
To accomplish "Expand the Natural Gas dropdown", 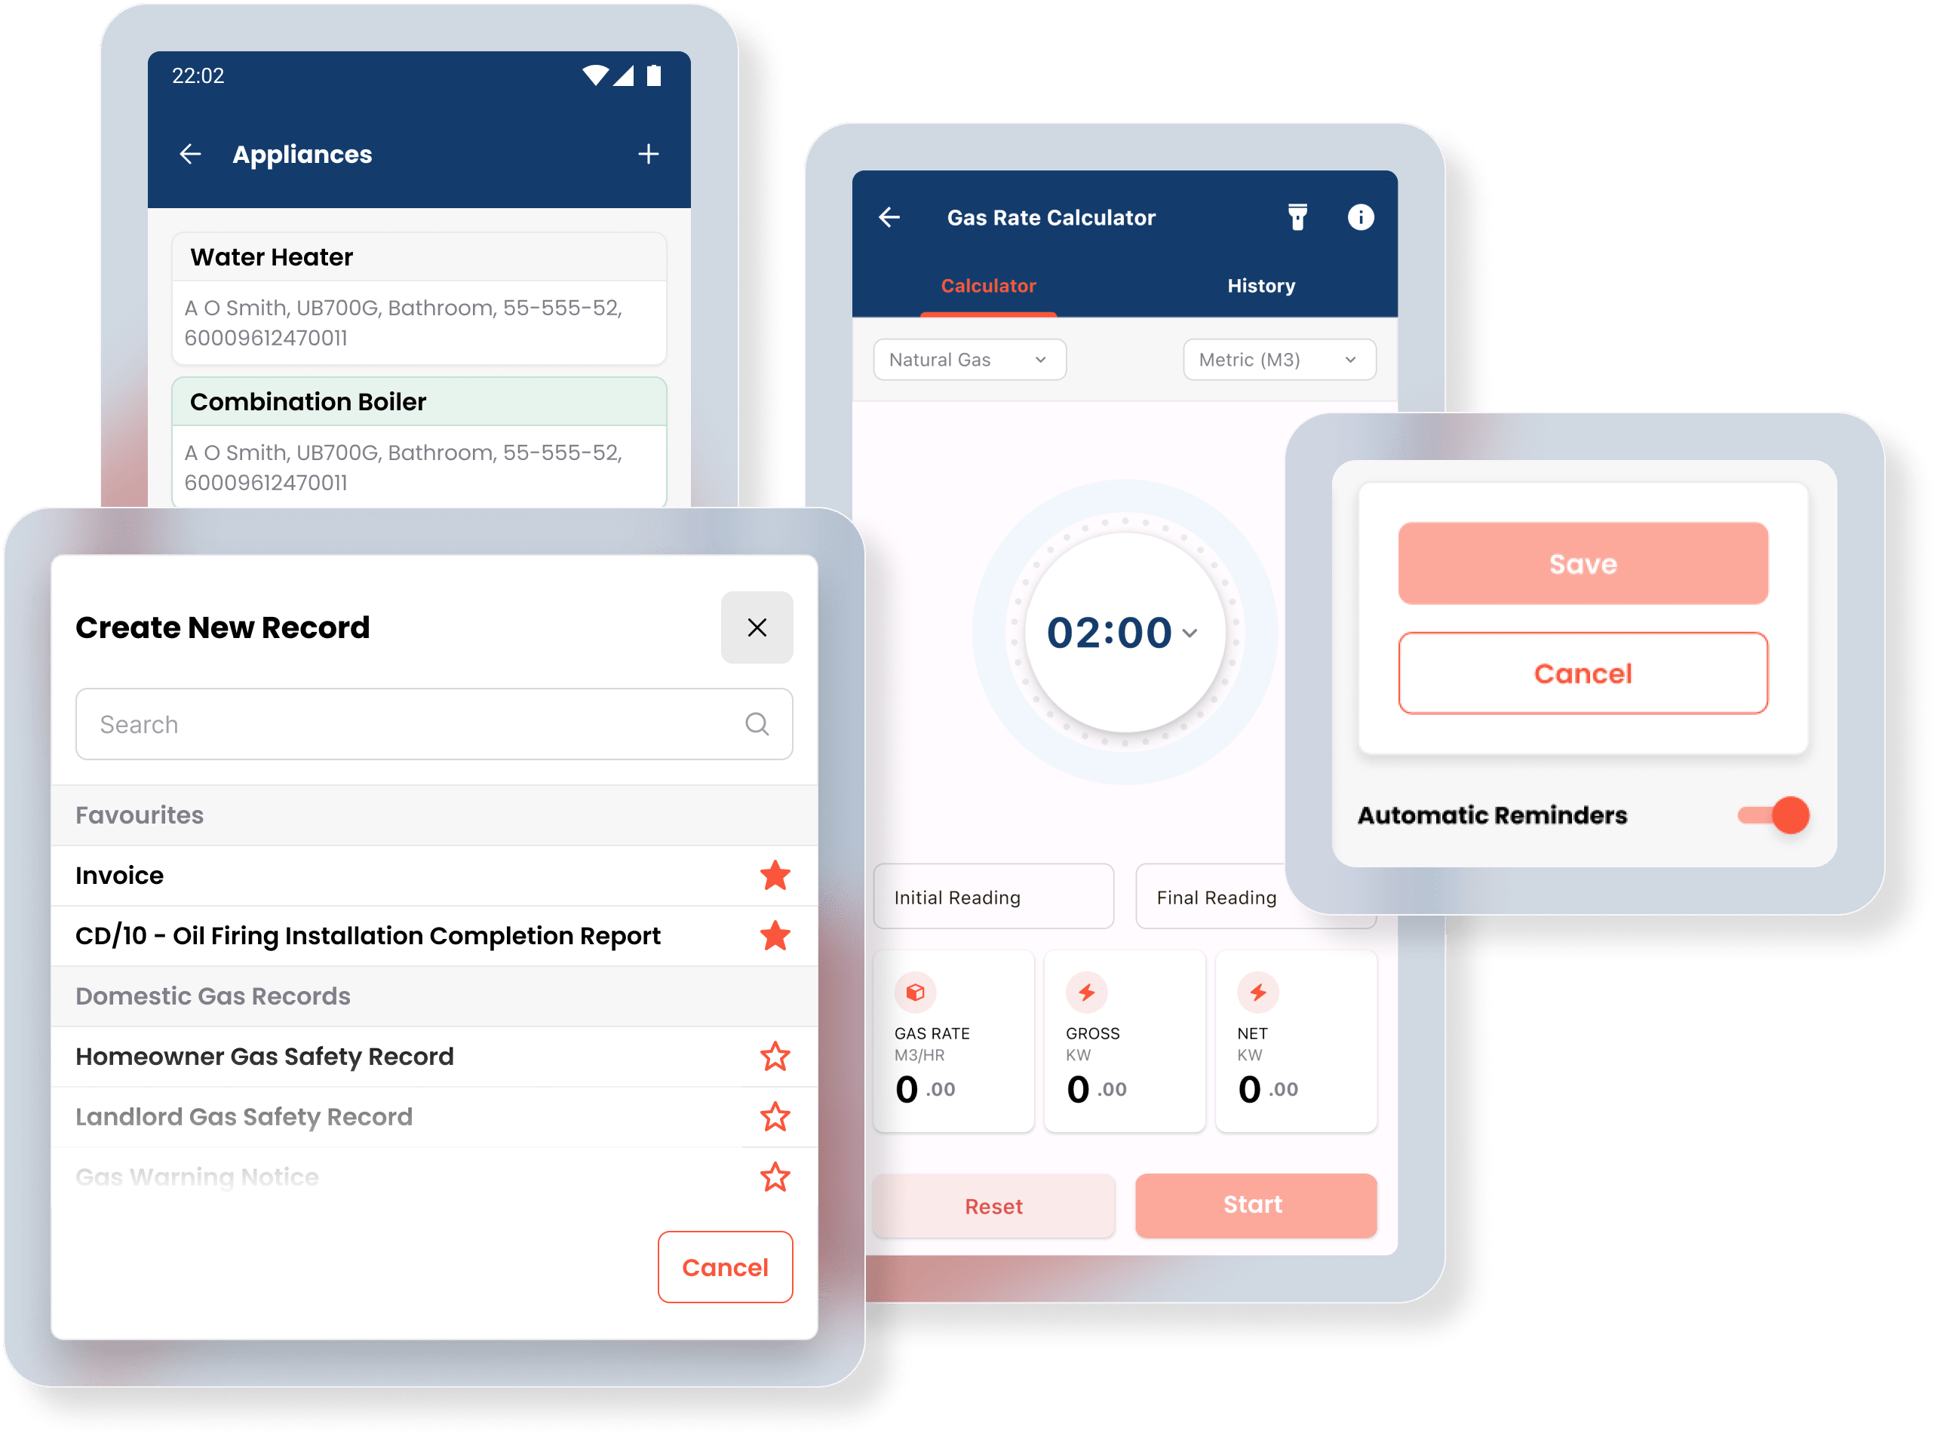I will click(968, 358).
